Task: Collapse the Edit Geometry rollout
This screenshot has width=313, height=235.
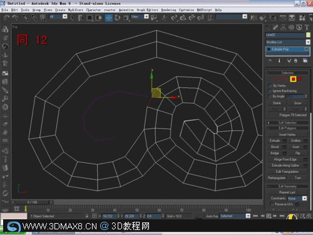Action: tap(287, 186)
